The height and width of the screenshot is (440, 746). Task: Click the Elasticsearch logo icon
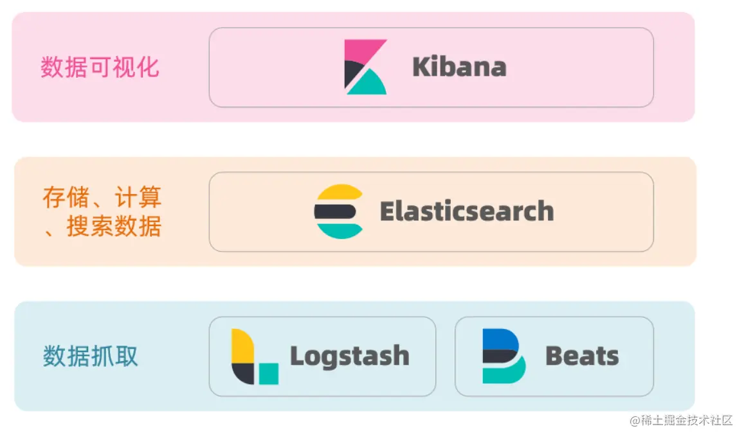pos(339,211)
